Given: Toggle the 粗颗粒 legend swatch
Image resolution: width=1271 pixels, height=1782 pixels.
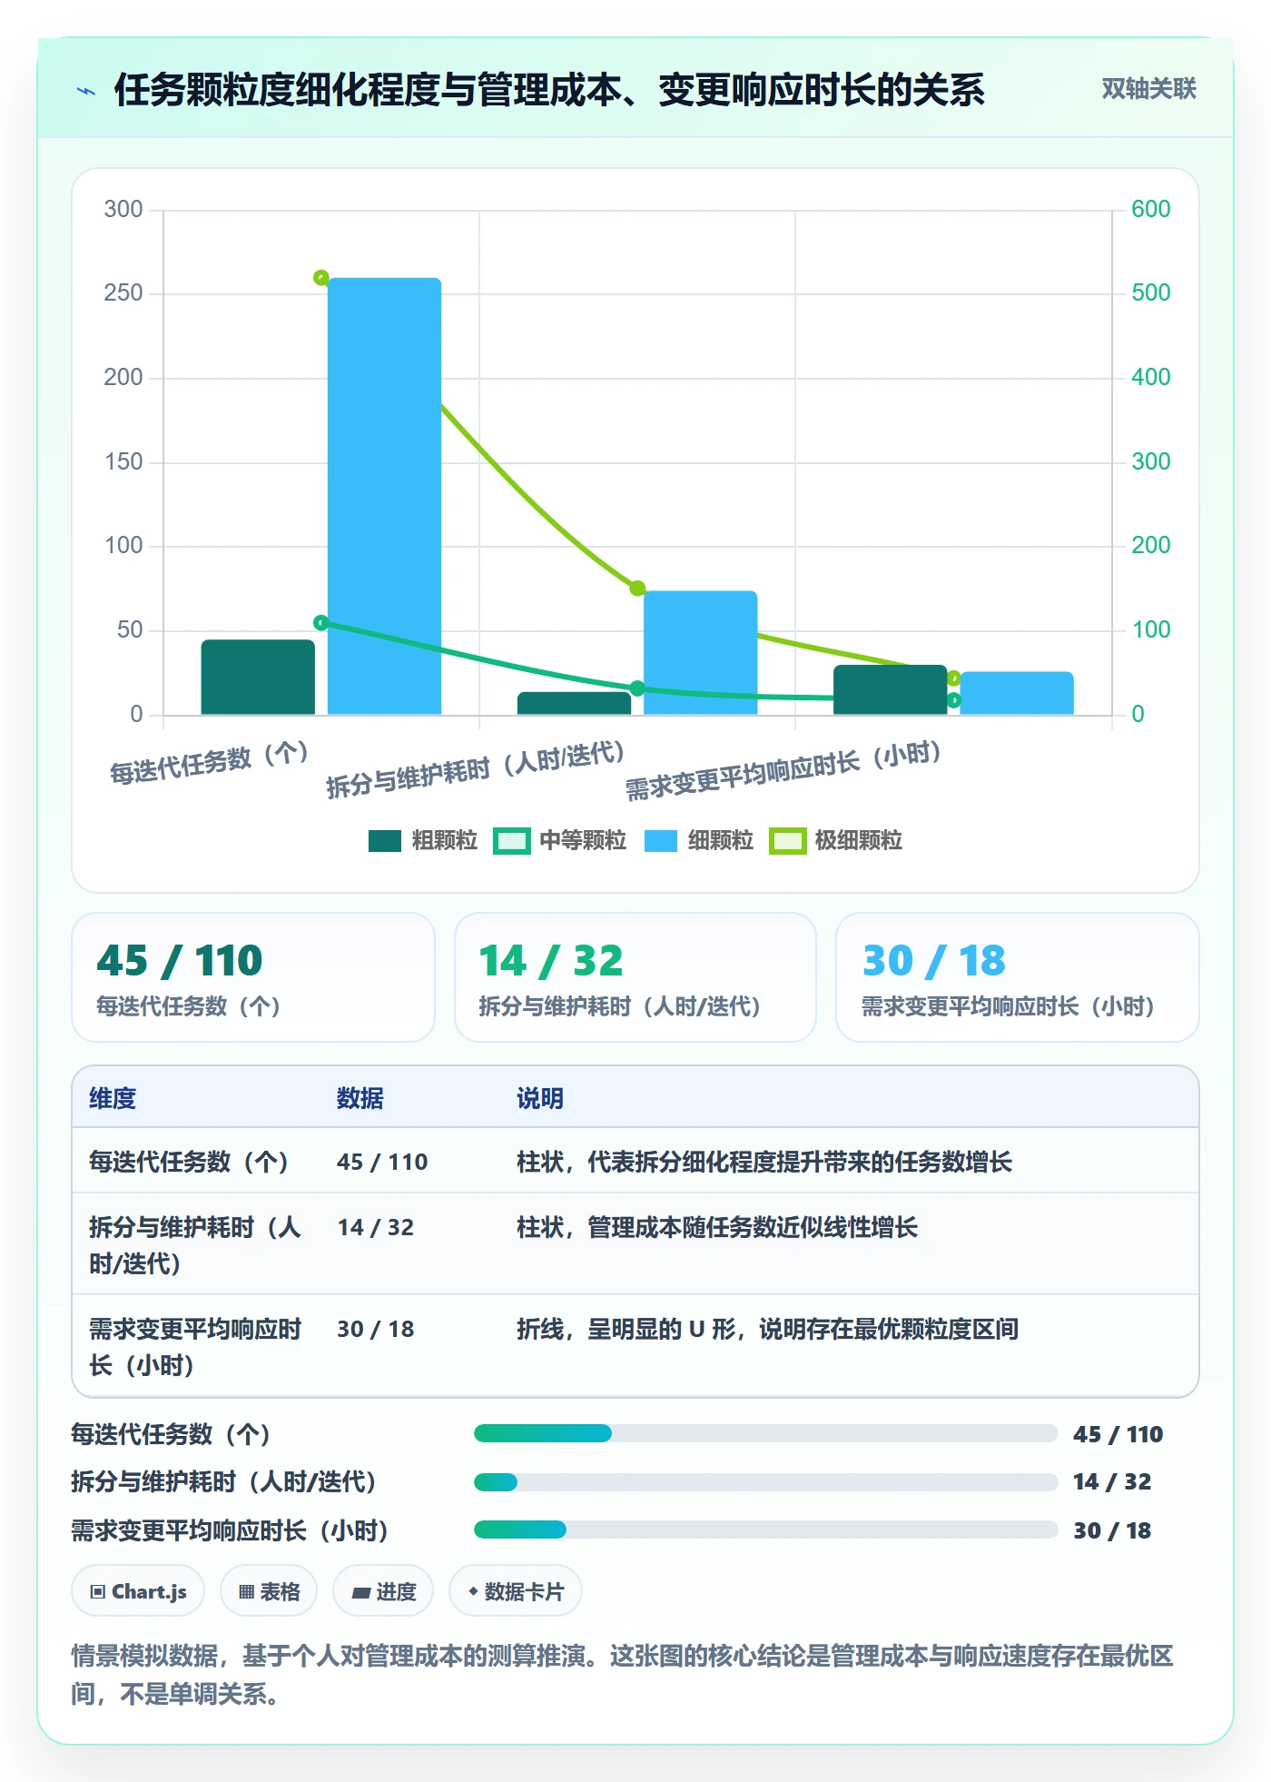Looking at the screenshot, I should [x=385, y=841].
